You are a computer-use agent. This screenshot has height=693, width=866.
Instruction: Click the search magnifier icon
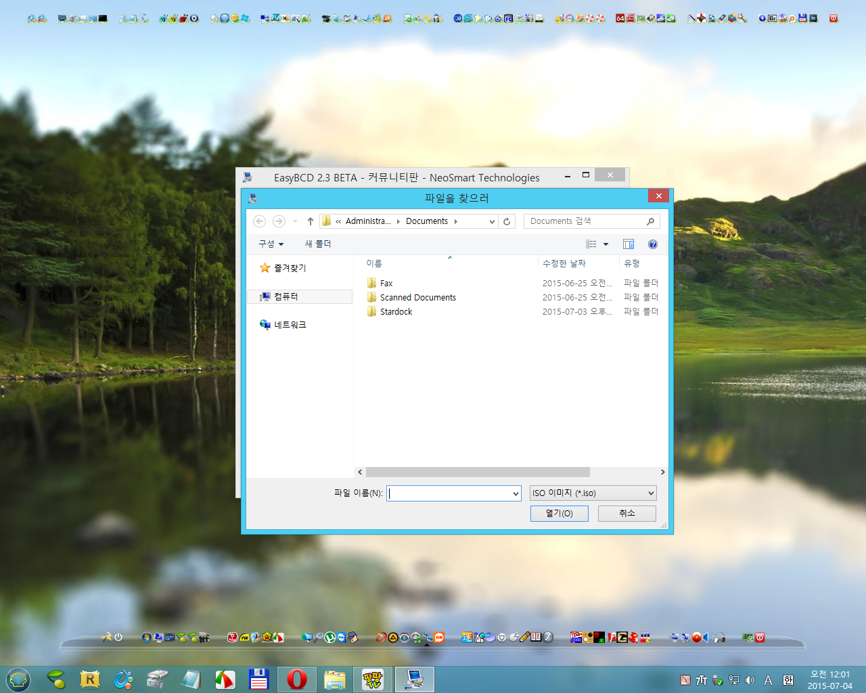[x=650, y=221]
